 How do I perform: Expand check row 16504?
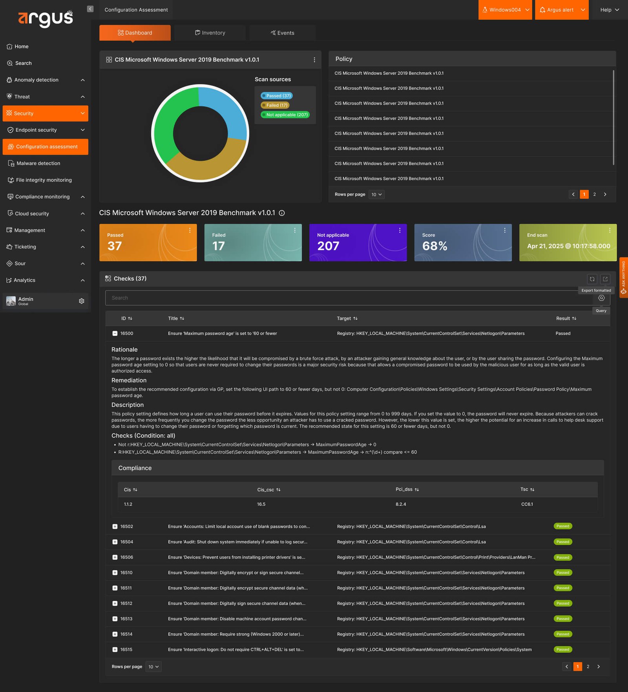tap(115, 542)
